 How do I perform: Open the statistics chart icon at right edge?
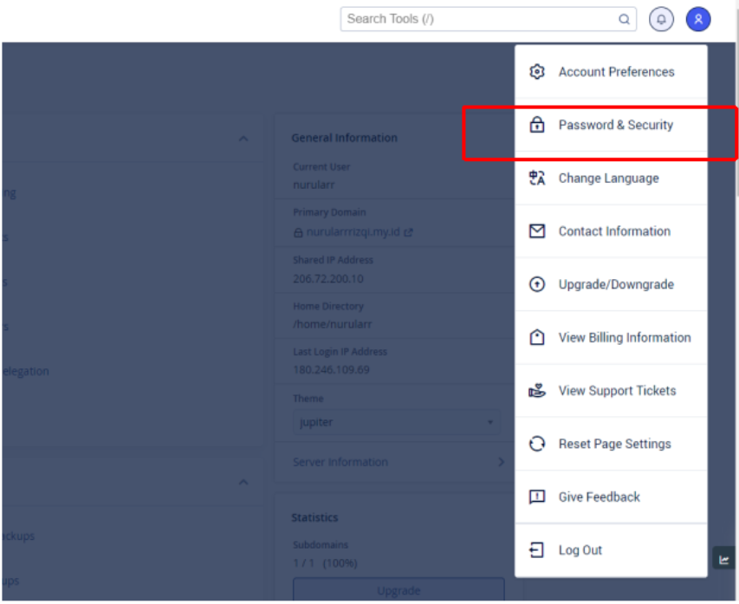pyautogui.click(x=724, y=560)
